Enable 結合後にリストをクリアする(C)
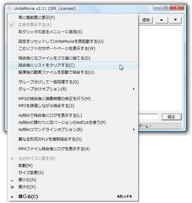Viewport: 192px width, 203px height. pyautogui.click(x=73, y=65)
